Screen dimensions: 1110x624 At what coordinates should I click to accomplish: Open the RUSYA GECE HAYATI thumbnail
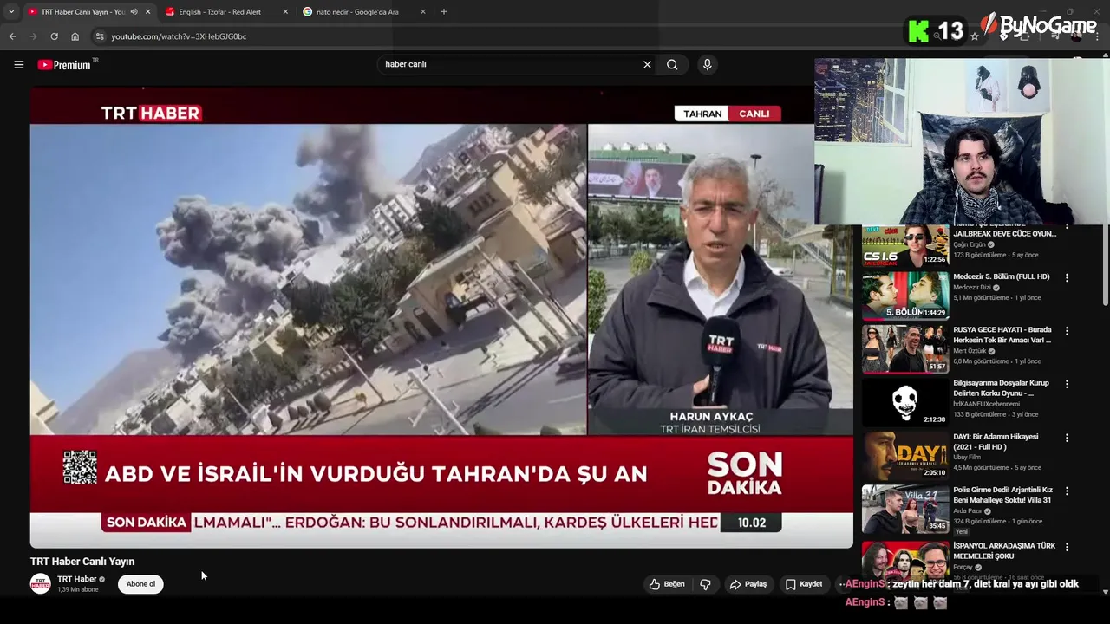point(905,349)
